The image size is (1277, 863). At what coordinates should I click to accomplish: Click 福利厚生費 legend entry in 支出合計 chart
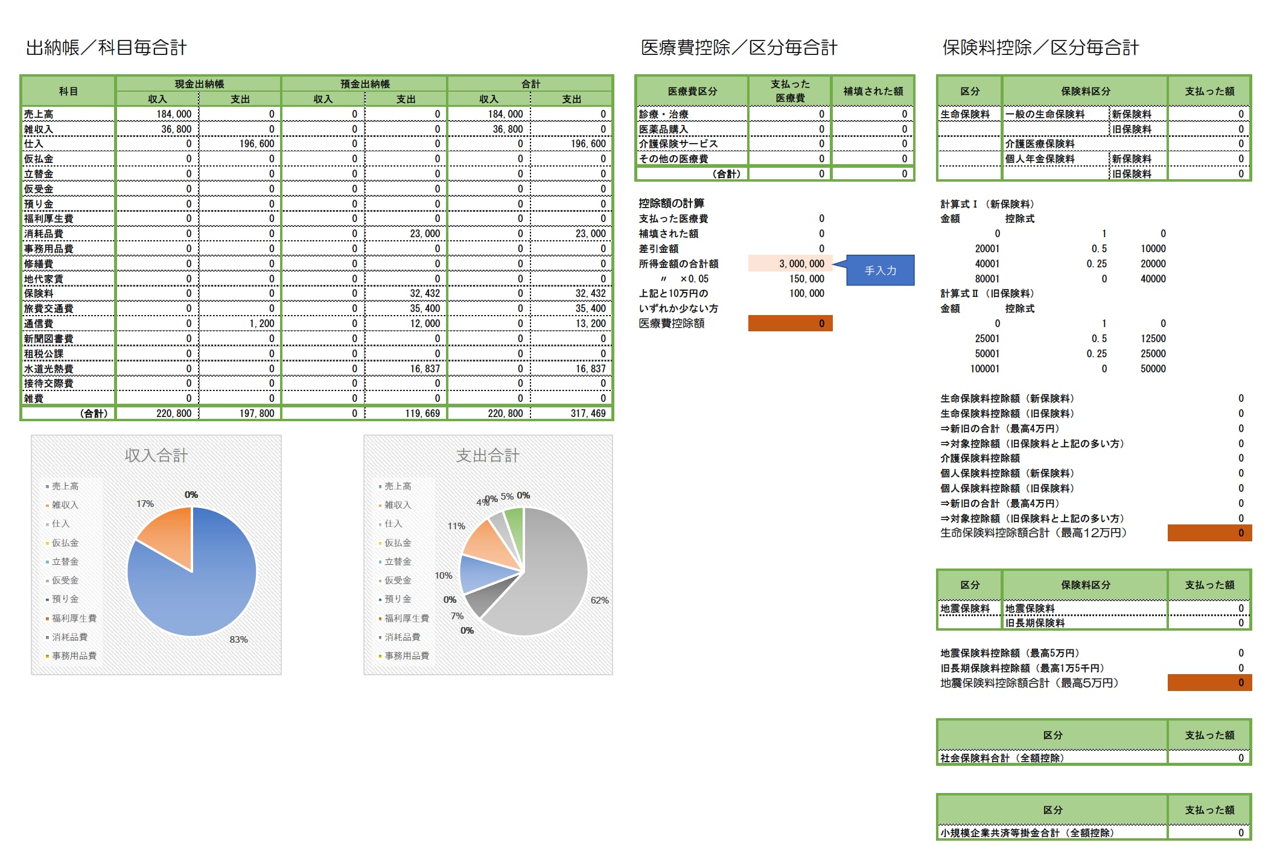point(407,619)
